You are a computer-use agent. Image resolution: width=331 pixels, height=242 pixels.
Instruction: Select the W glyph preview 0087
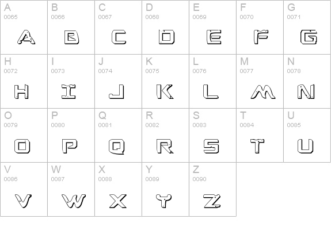tap(74, 201)
